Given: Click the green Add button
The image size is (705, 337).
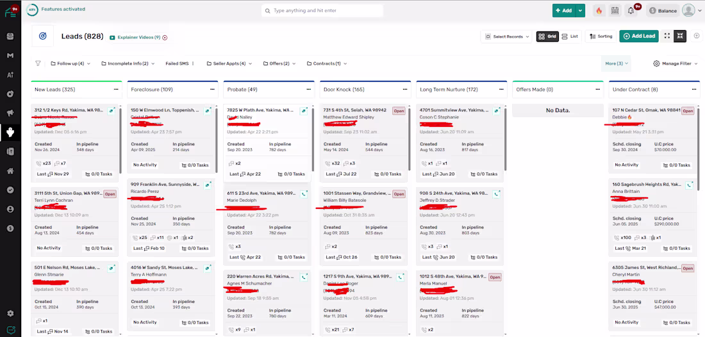Looking at the screenshot, I should point(564,11).
